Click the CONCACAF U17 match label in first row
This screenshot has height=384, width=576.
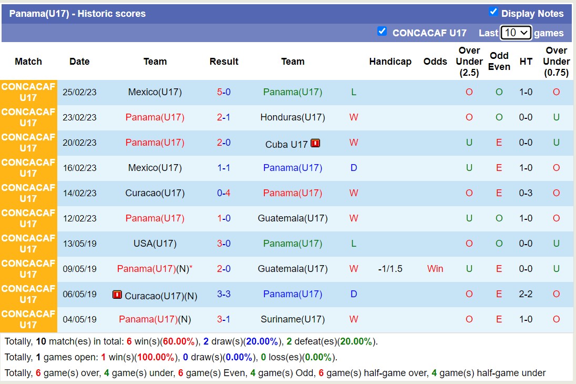(28, 92)
